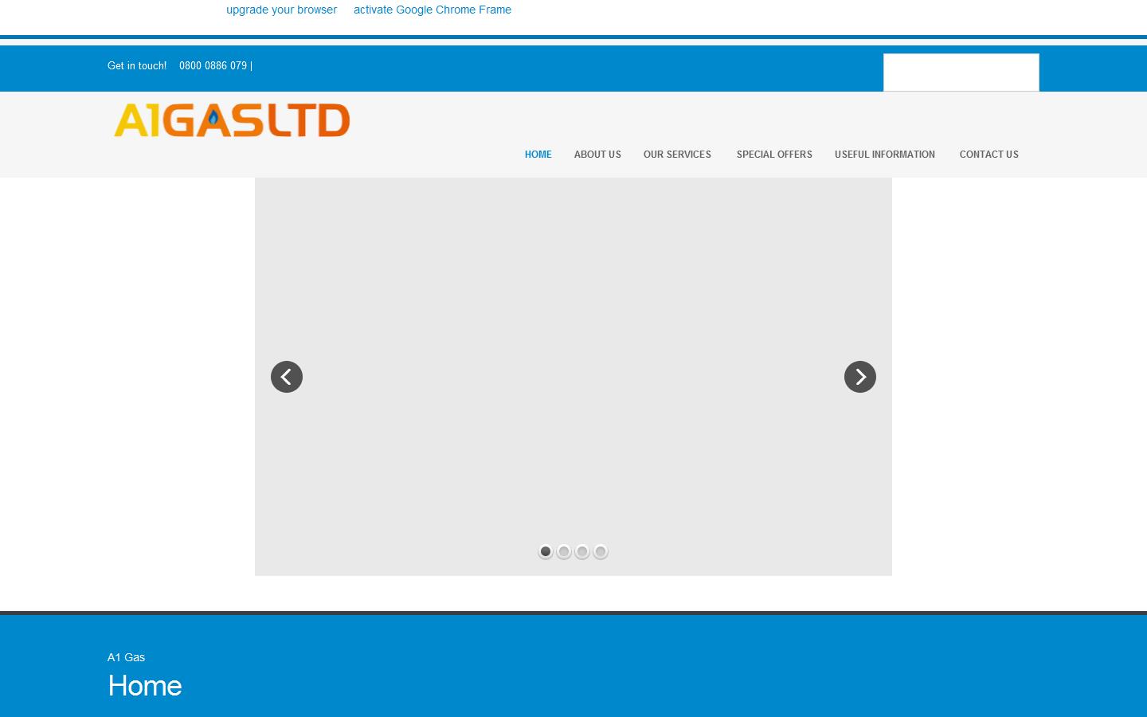Go to previous slide with left arrow
Screen dimensions: 1147x717
287,377
